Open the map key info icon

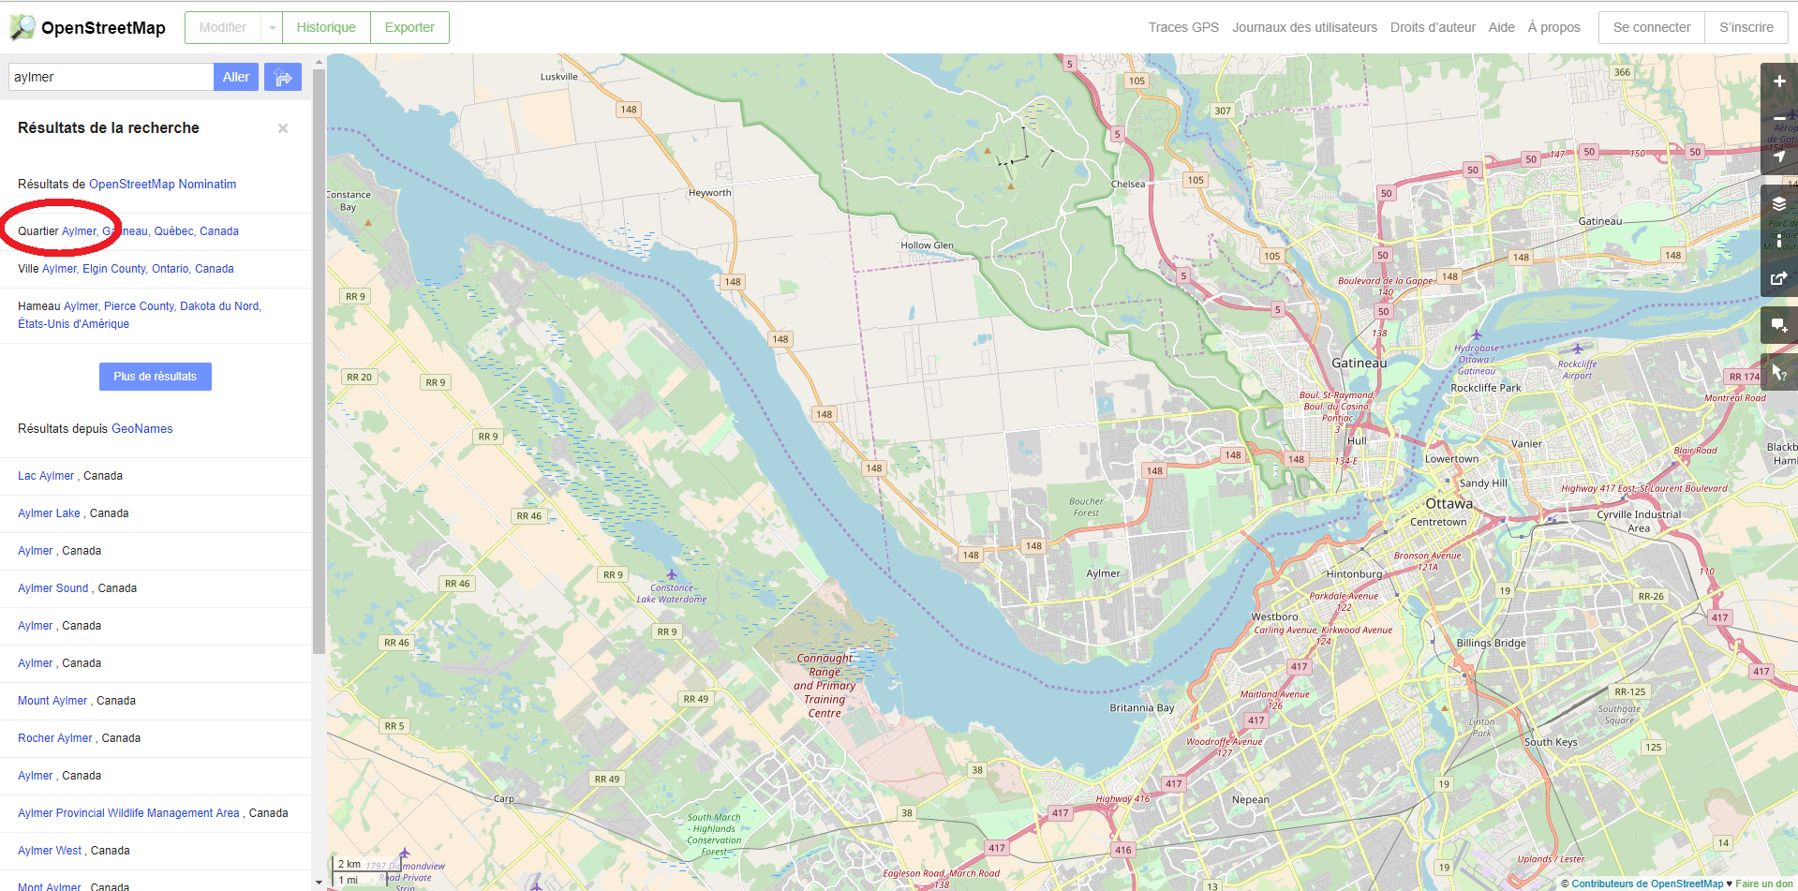pos(1778,241)
